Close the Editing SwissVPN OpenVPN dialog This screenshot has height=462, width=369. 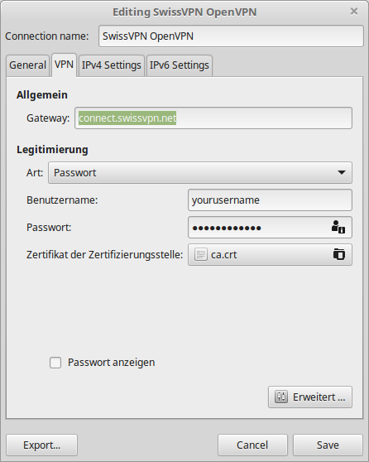[x=354, y=12]
